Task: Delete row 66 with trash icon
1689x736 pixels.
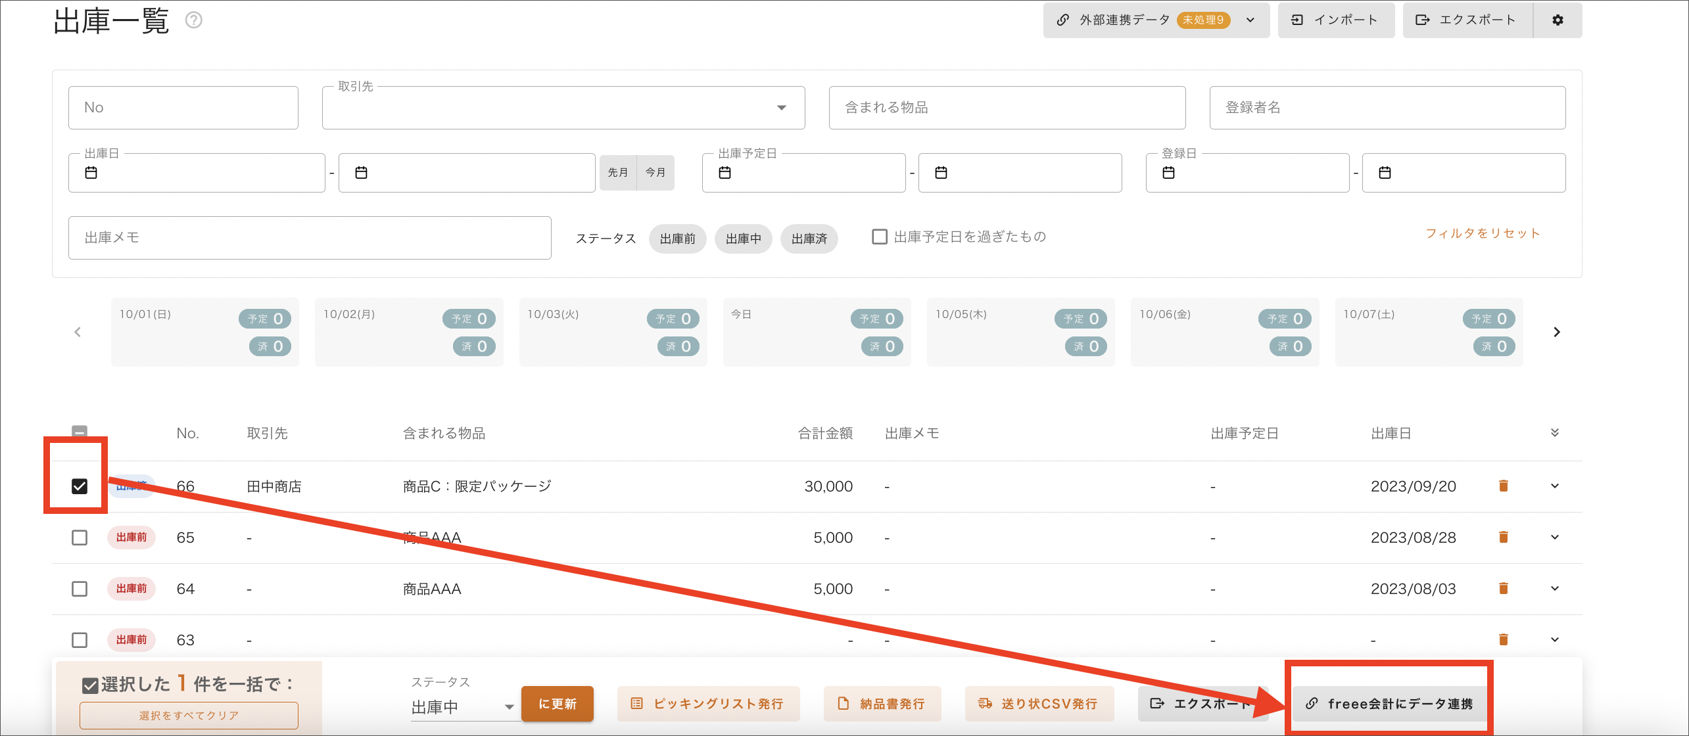Action: pyautogui.click(x=1503, y=486)
